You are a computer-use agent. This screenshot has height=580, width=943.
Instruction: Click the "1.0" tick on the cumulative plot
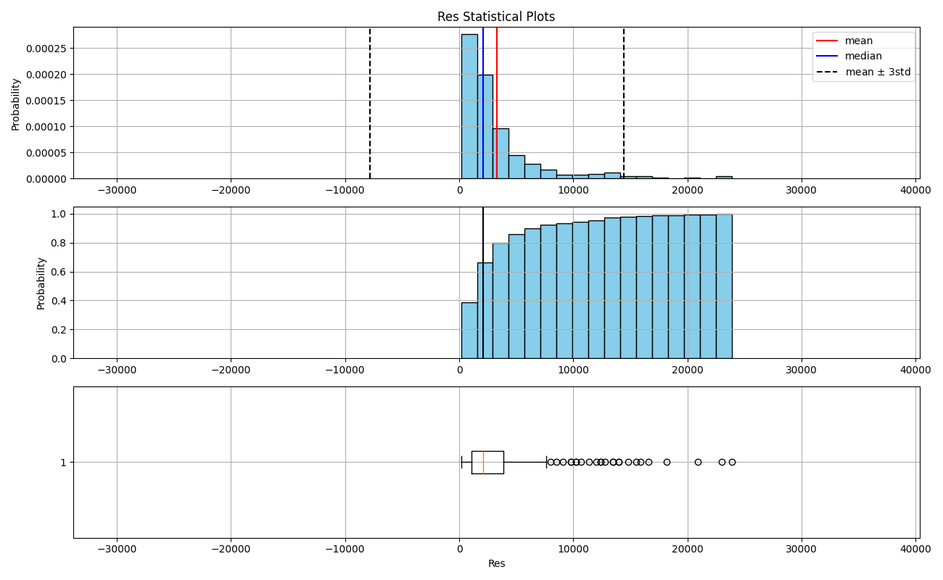59,214
